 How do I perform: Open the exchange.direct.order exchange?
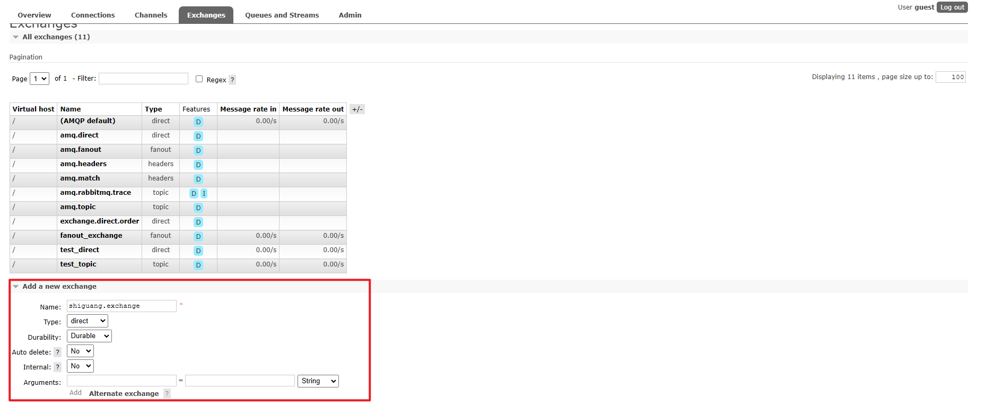click(x=100, y=221)
